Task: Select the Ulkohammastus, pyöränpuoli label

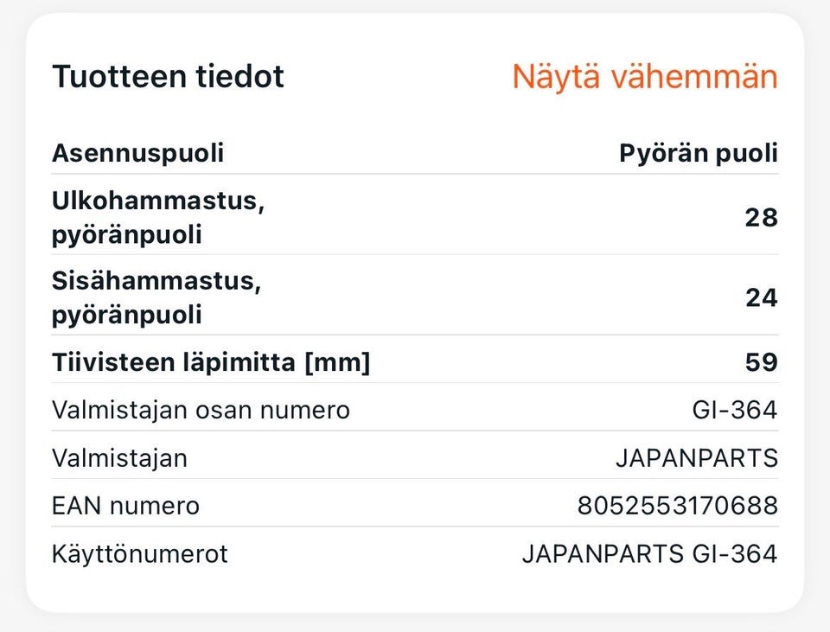Action: point(157,218)
